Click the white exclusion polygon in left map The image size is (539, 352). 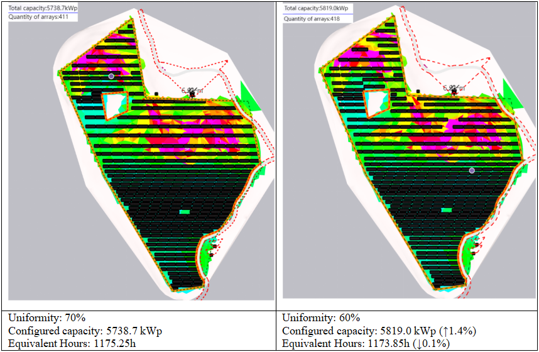pyautogui.click(x=115, y=106)
